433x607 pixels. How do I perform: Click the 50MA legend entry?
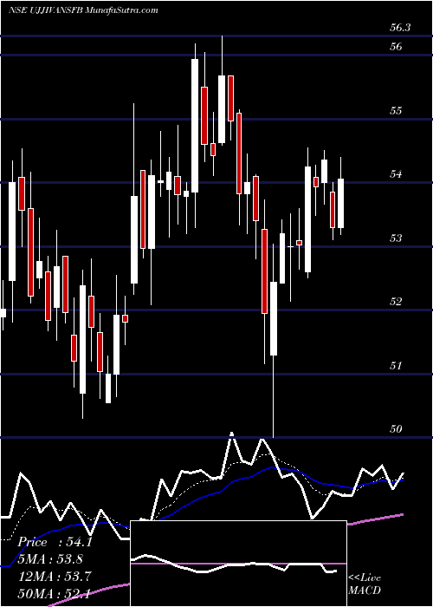pyautogui.click(x=55, y=593)
